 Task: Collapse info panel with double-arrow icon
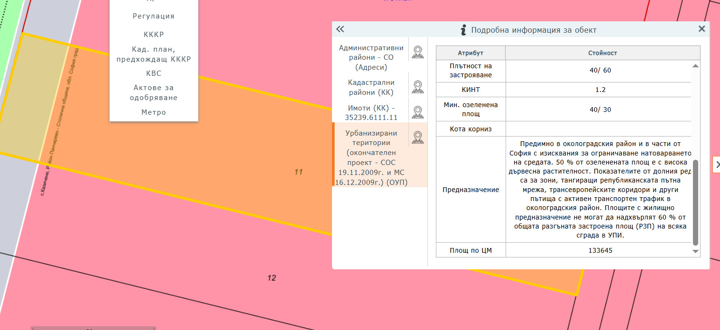(340, 29)
